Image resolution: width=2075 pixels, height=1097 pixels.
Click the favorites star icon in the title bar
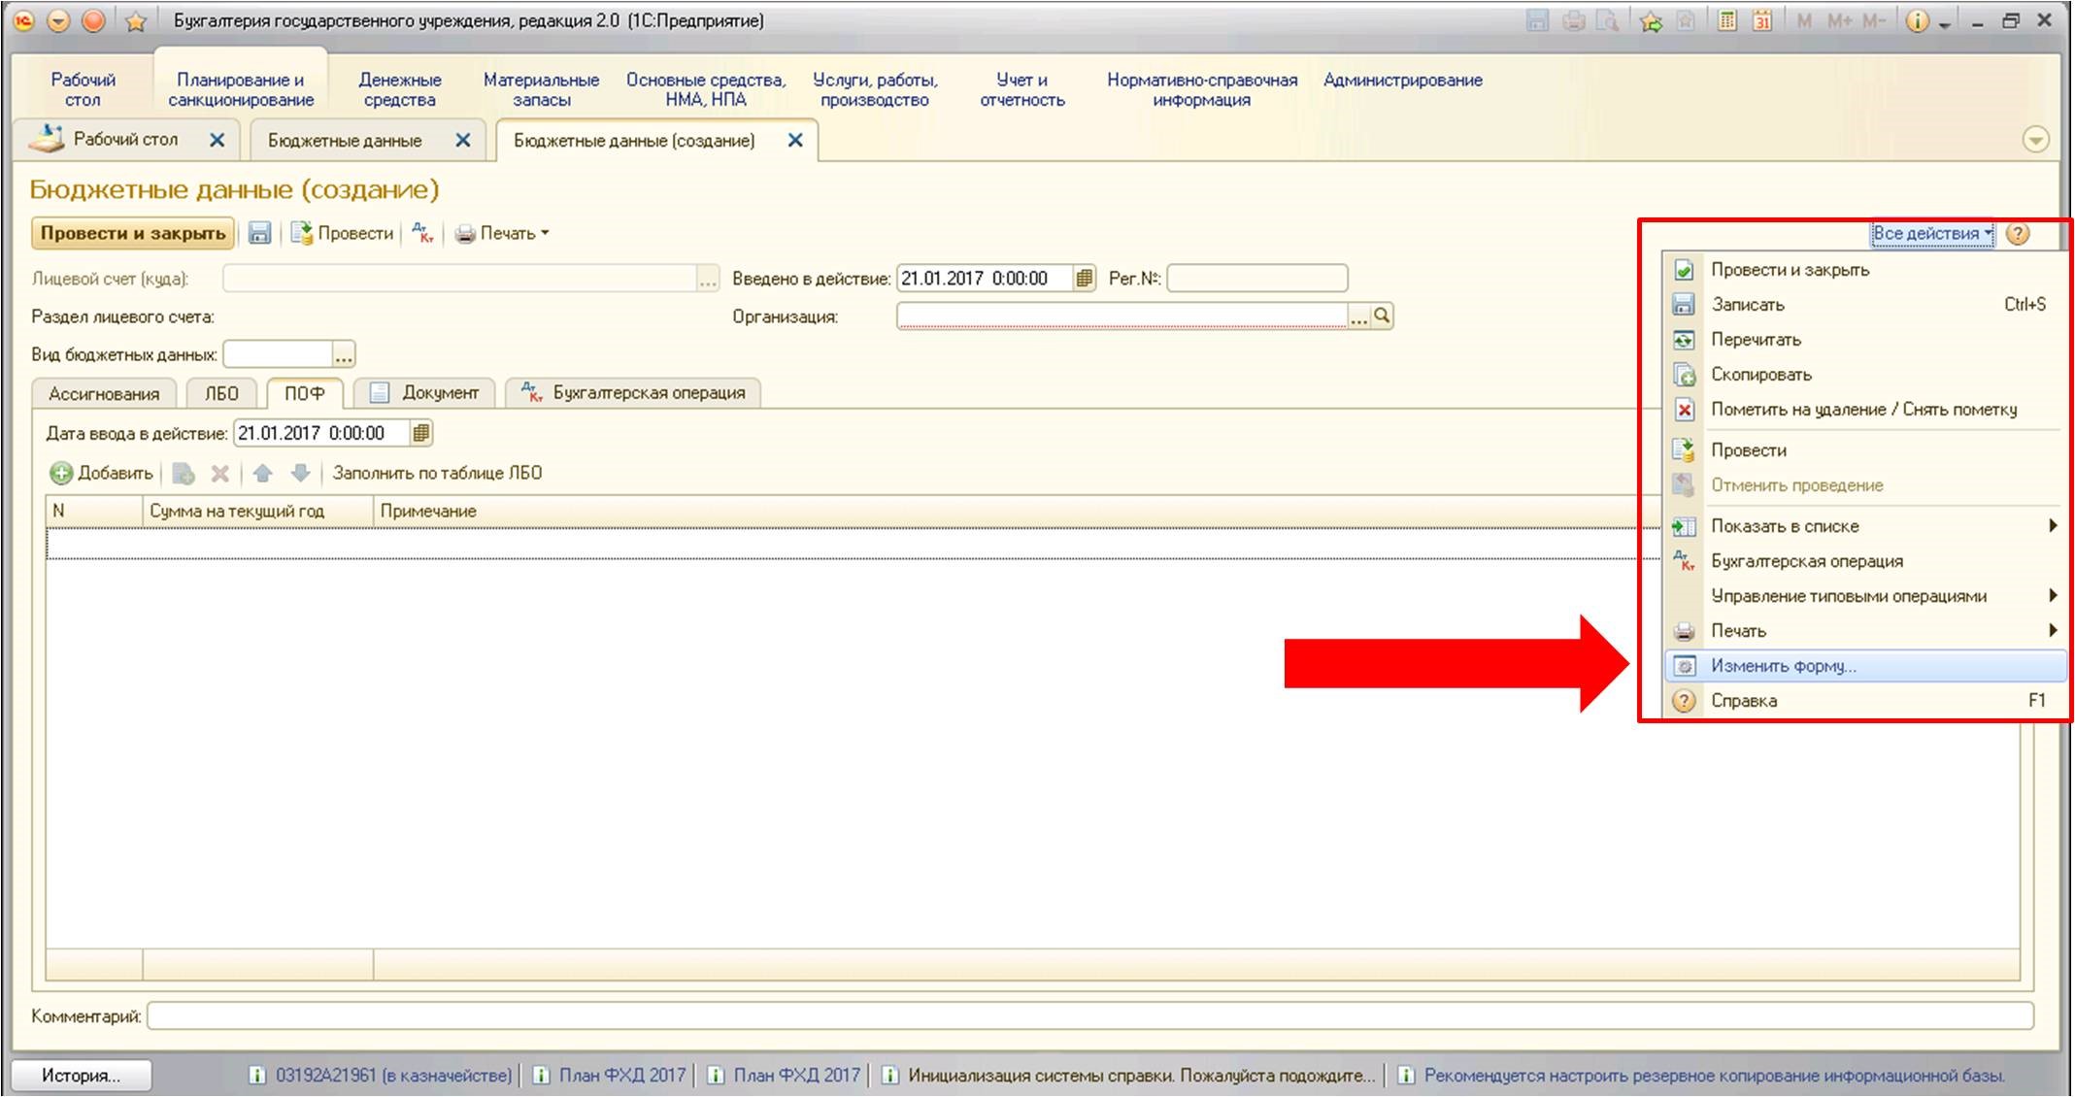135,20
